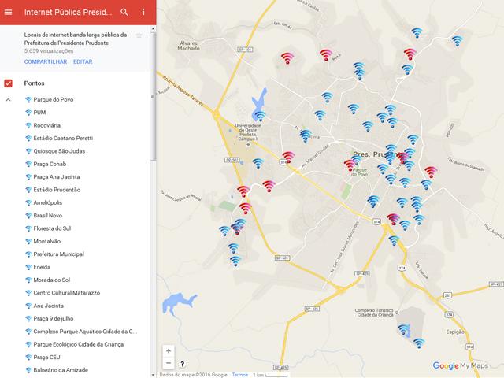This screenshot has height=378, width=504.
Task: Uncheck the Pontos layer checkbox
Action: pos(9,83)
